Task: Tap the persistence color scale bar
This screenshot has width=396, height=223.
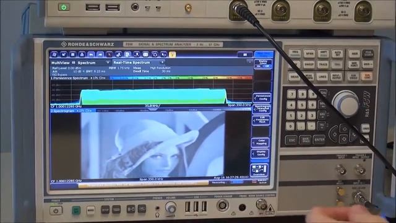Action: pos(181,78)
